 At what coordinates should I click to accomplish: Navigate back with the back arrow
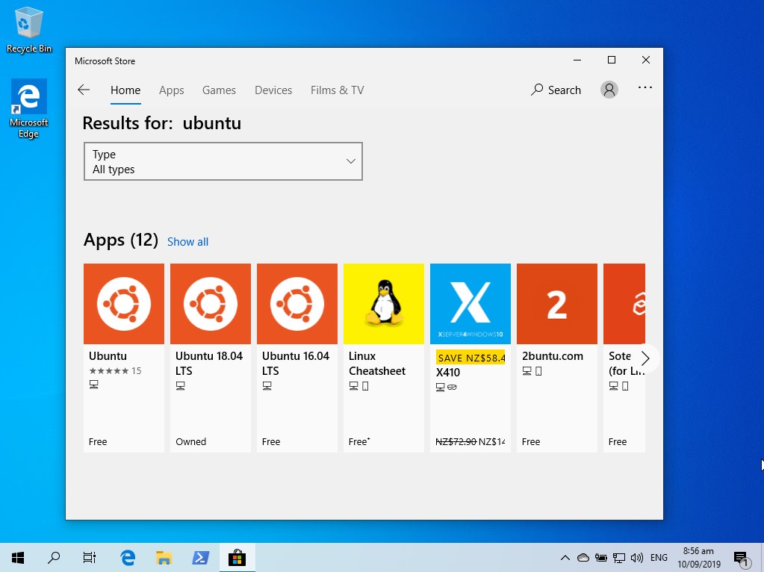tap(84, 89)
